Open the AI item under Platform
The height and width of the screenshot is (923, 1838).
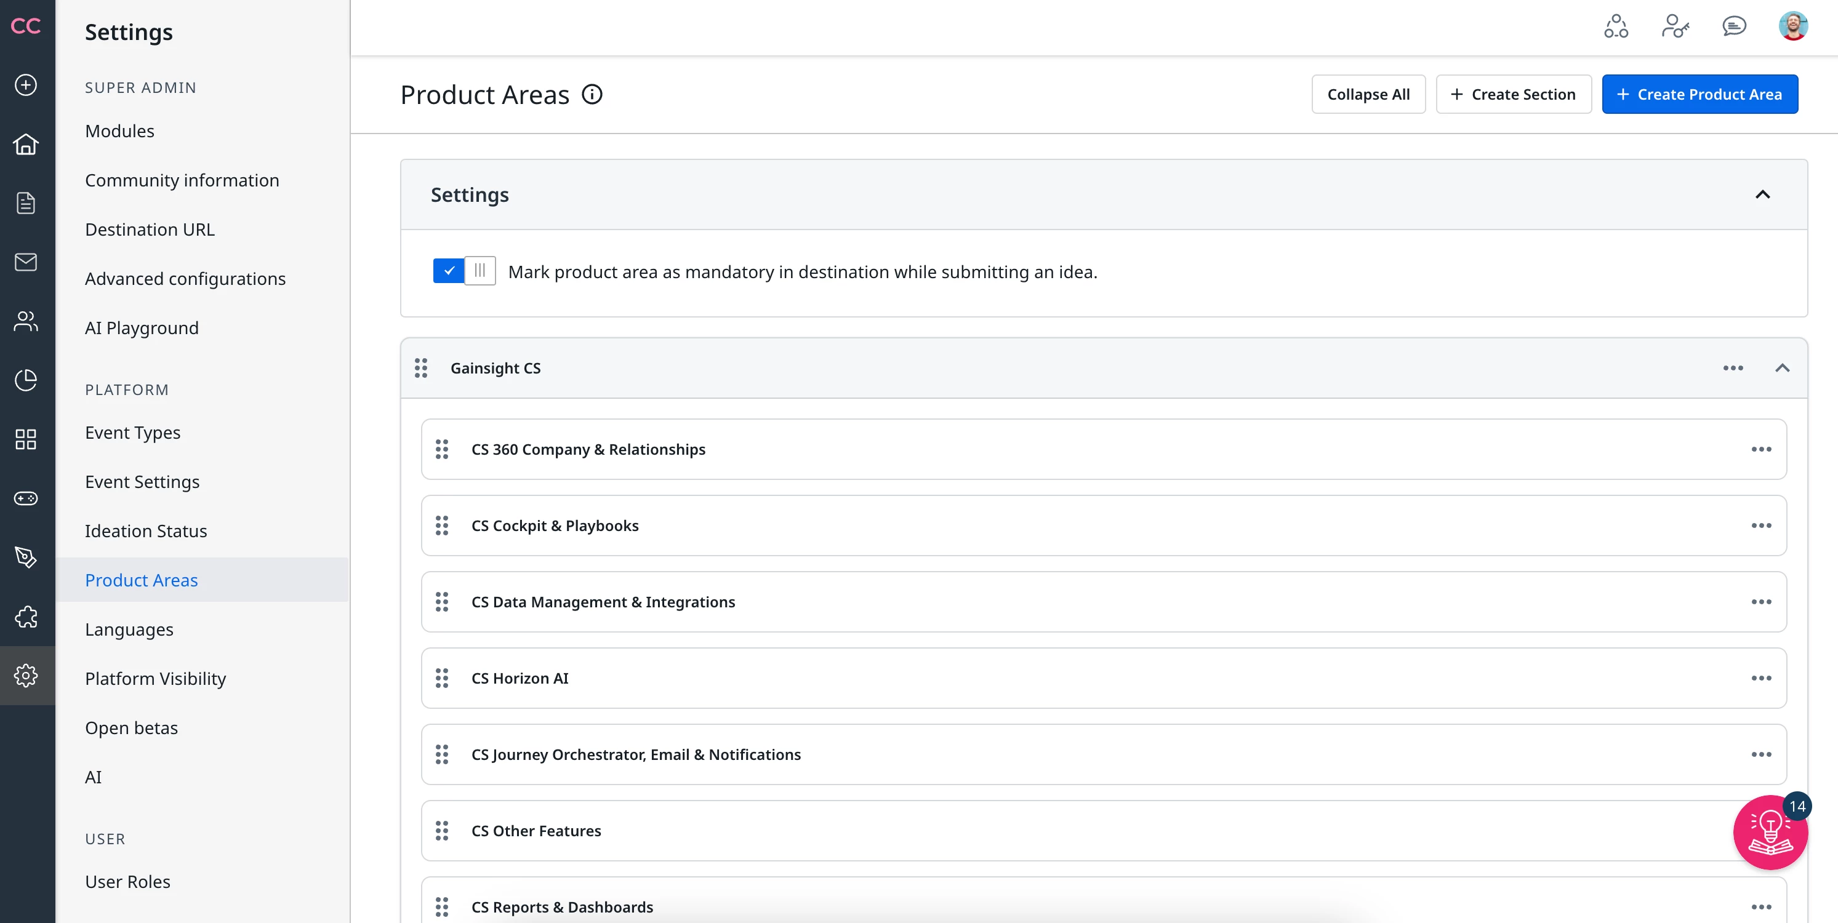coord(94,778)
